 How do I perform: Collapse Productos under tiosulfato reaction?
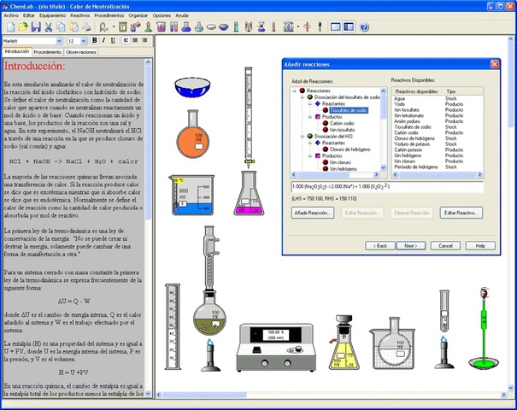310,117
